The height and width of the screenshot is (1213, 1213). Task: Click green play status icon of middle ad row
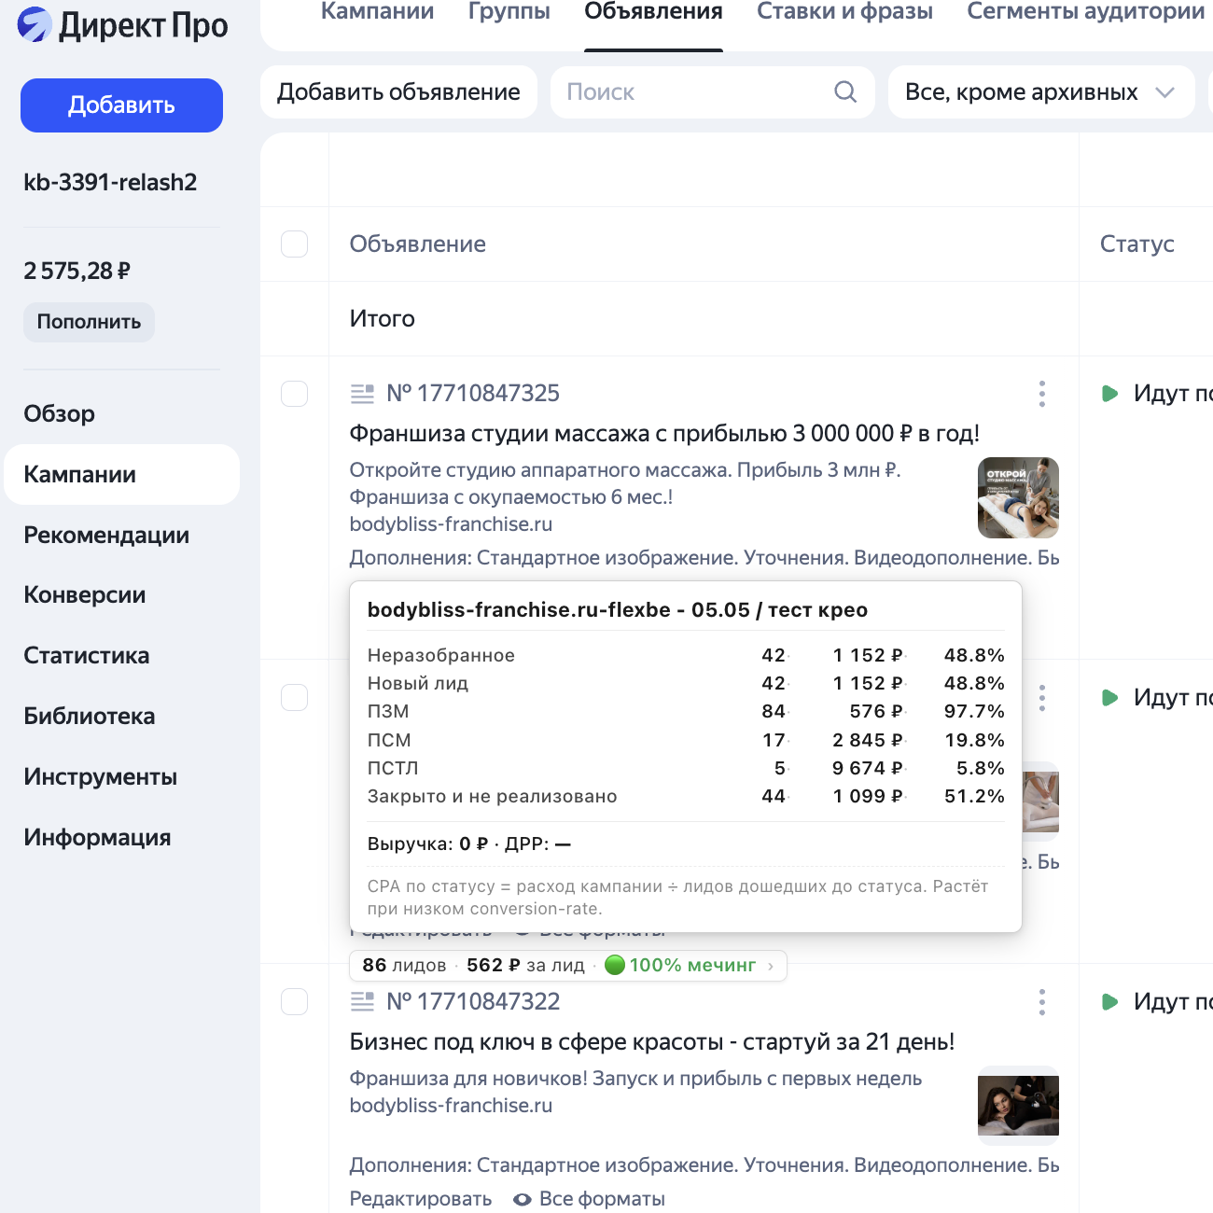click(x=1110, y=698)
